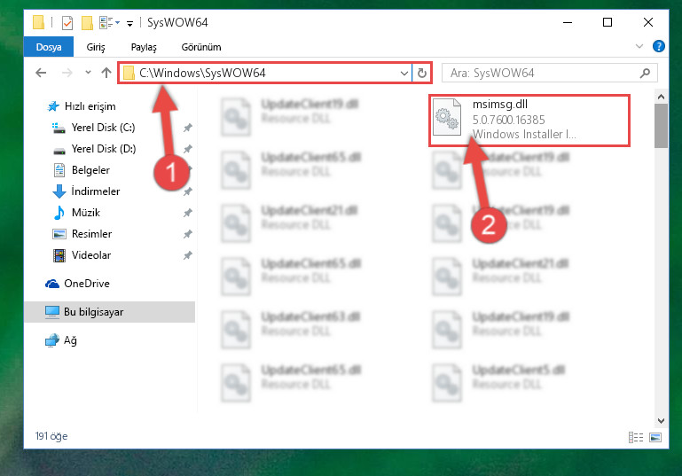Switch to details view in status bar
Viewport: 682px width, 476px height.
(x=636, y=437)
